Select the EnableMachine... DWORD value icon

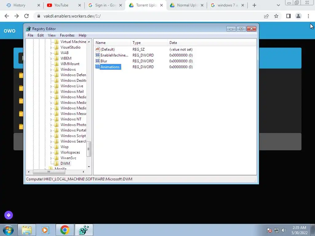coord(98,55)
